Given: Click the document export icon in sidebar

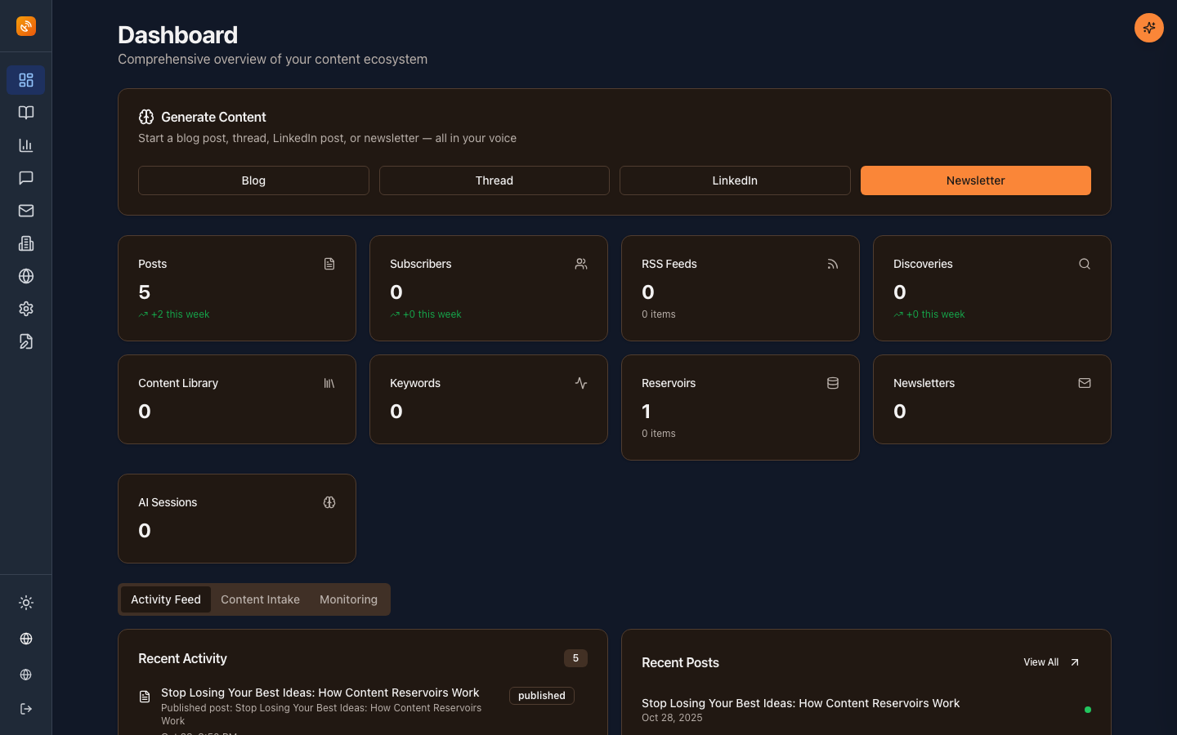Looking at the screenshot, I should click(25, 341).
